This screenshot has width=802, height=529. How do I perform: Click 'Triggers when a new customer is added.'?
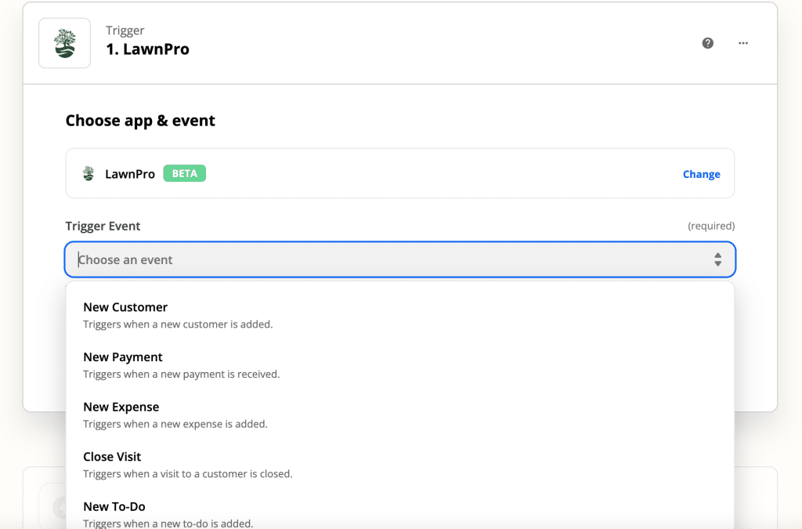pyautogui.click(x=178, y=324)
